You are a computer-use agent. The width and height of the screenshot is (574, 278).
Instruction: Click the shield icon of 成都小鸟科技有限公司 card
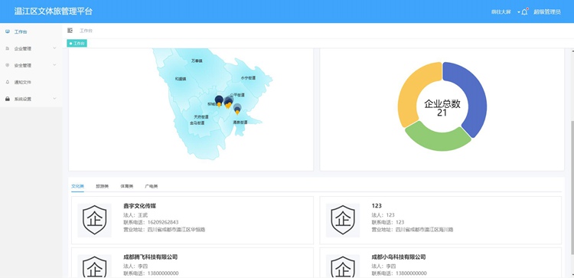[x=343, y=267]
